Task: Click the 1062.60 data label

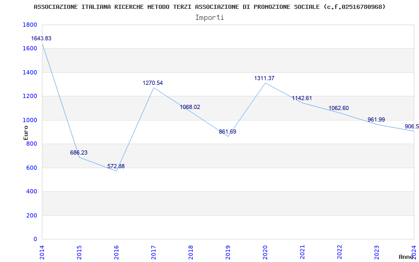Action: (x=338, y=108)
